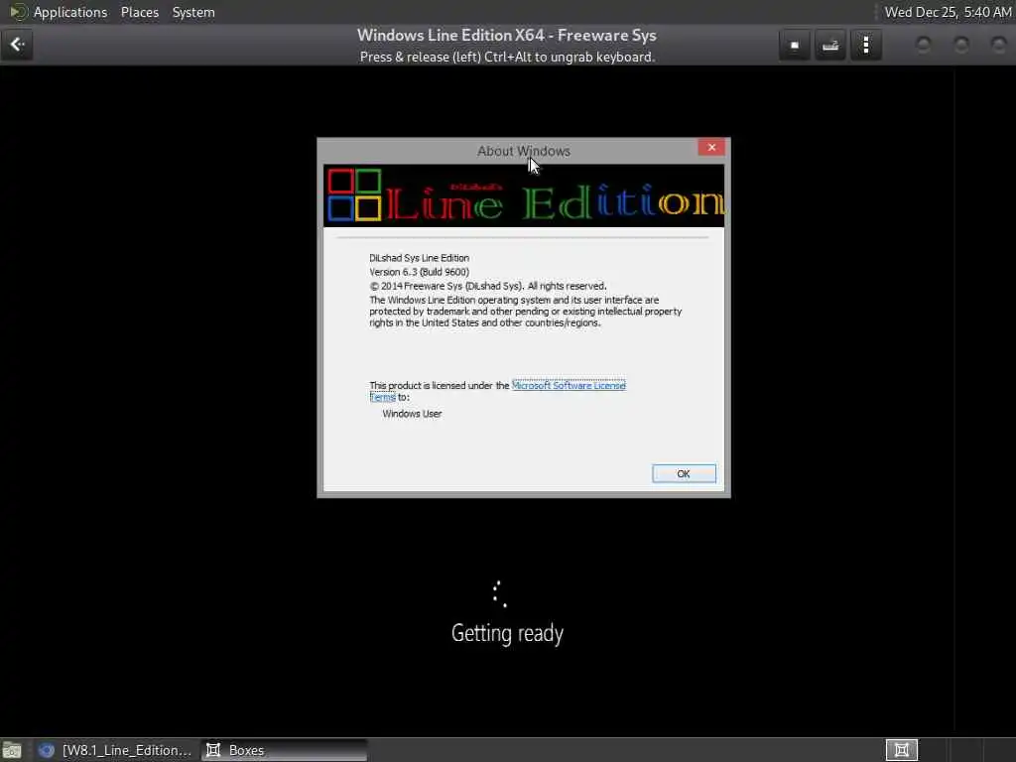Click the clock showing Wed Dec 25
Screen dimensions: 1016x762
click(948, 12)
